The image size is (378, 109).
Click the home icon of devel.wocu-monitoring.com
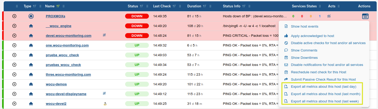pos(31,36)
